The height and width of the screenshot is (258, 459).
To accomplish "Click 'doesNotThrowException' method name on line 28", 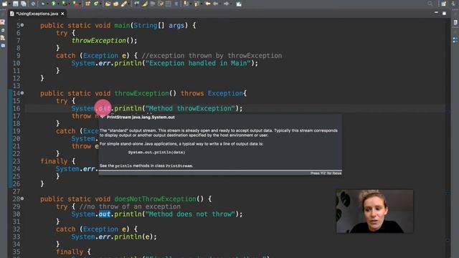I will tap(155, 199).
